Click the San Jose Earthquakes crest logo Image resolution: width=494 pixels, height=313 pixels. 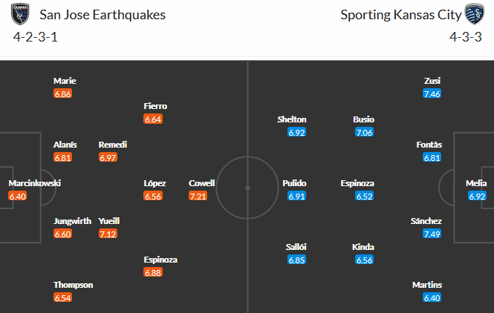click(x=20, y=14)
